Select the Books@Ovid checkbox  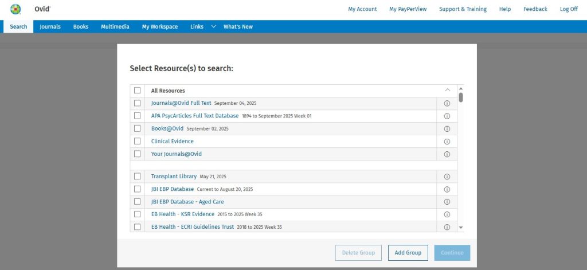137,128
